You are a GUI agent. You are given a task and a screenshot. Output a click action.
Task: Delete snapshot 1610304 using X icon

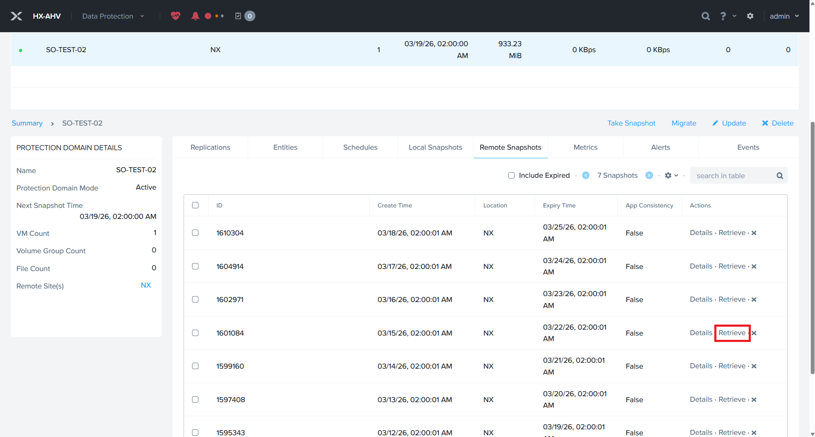coord(754,233)
